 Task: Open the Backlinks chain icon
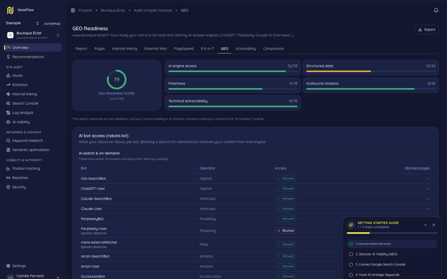pyautogui.click(x=8, y=177)
